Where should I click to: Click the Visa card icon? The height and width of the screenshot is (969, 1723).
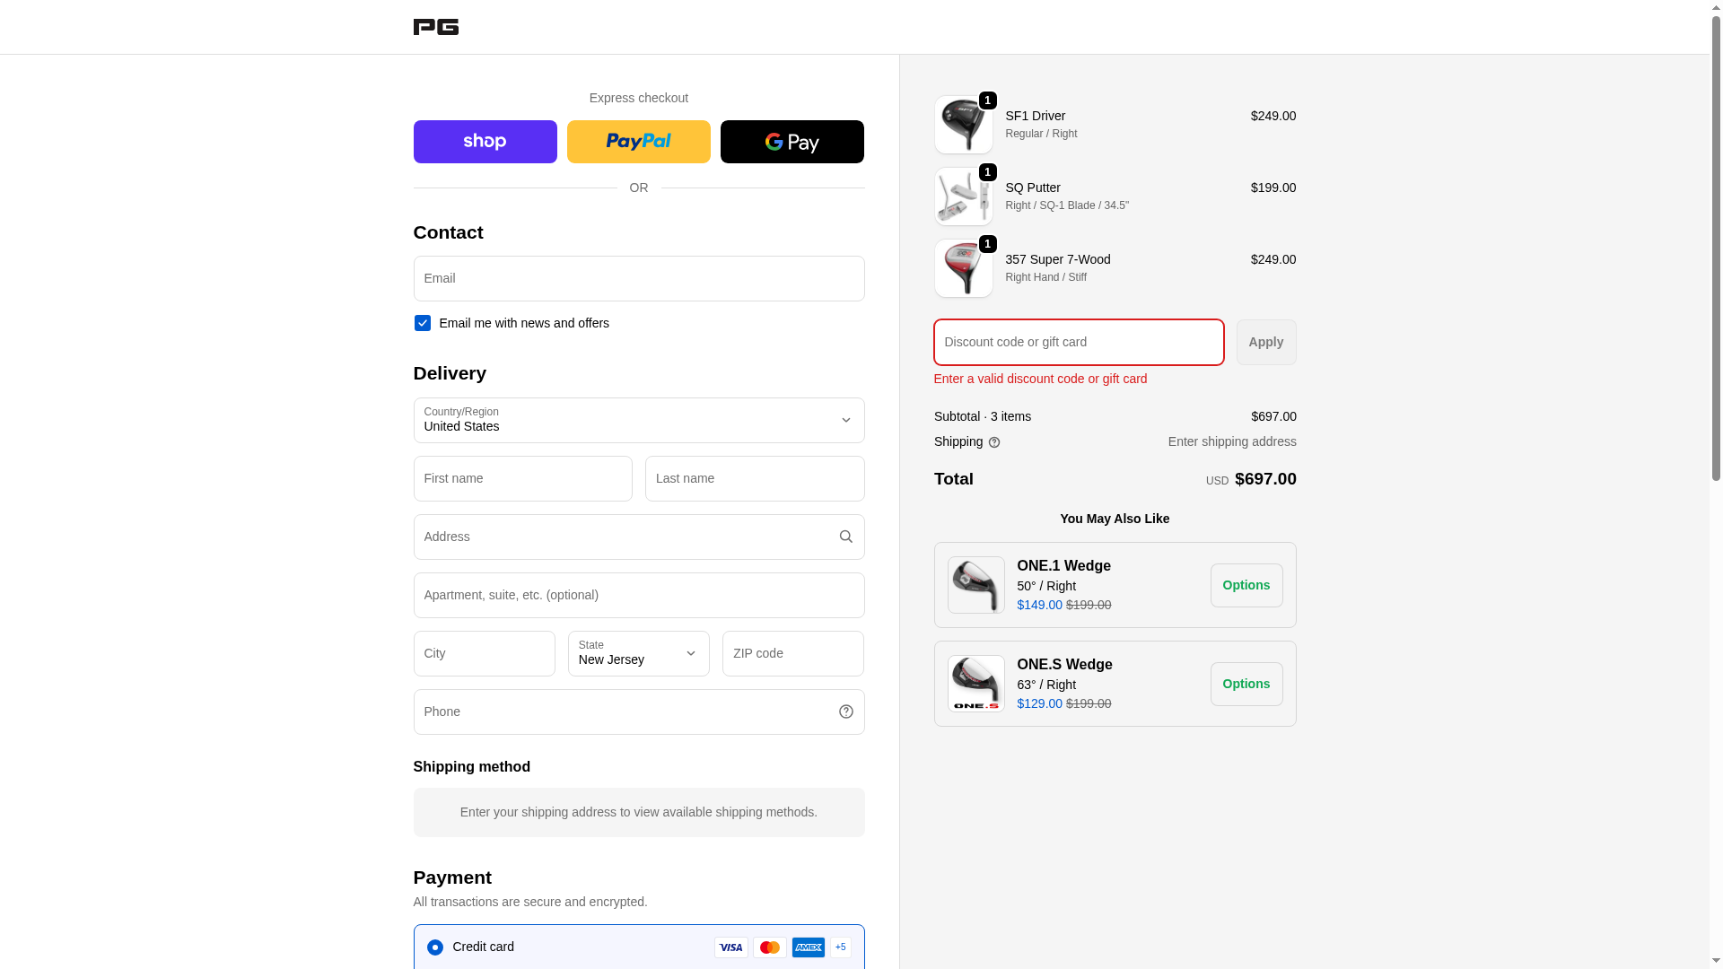point(730,947)
